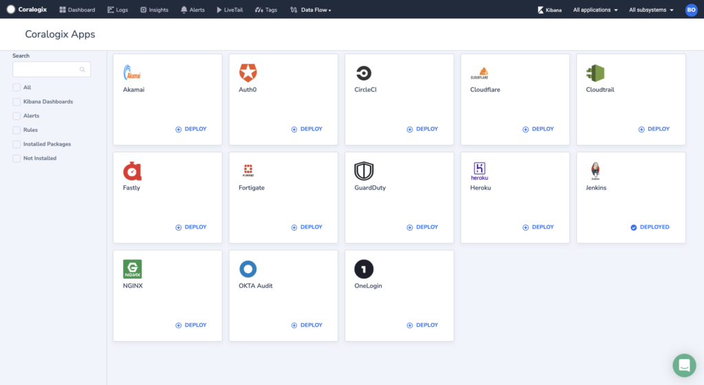Viewport: 704px width, 385px height.
Task: Click the Fastly red logo
Action: [x=132, y=171]
